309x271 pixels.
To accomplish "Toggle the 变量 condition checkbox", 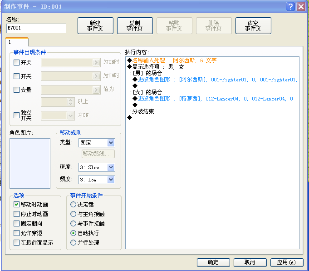I will coord(16,90).
